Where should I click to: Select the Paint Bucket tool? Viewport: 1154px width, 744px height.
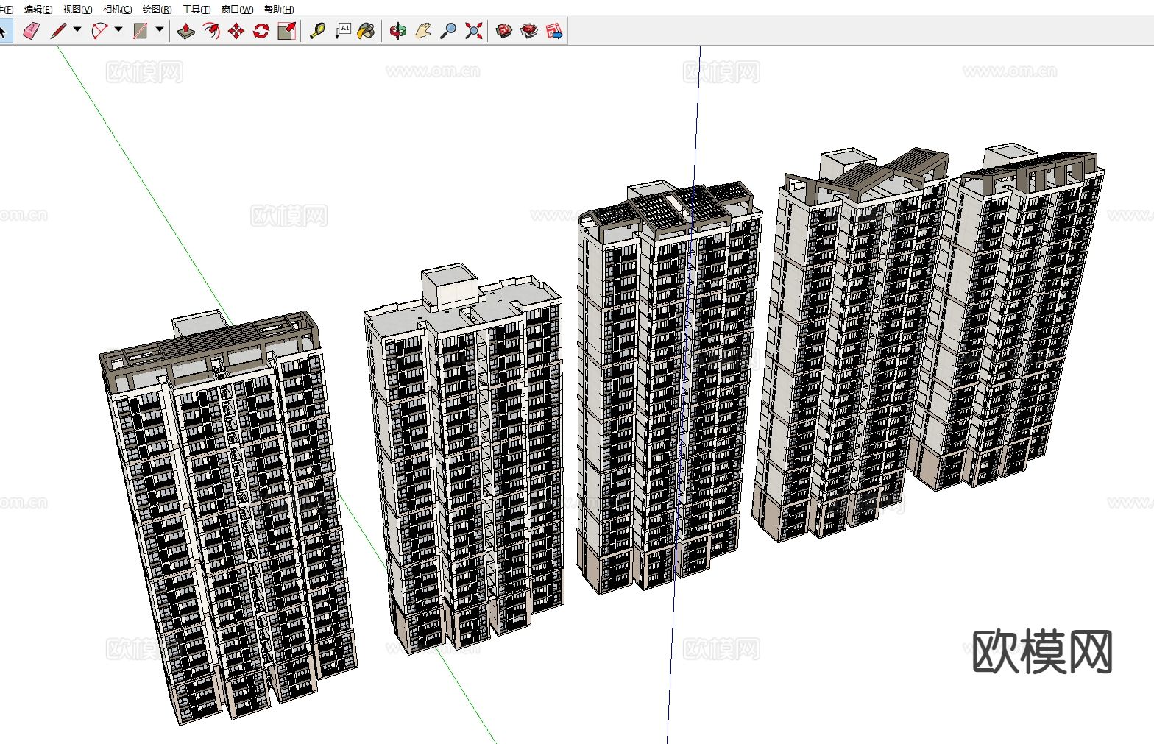click(x=366, y=31)
